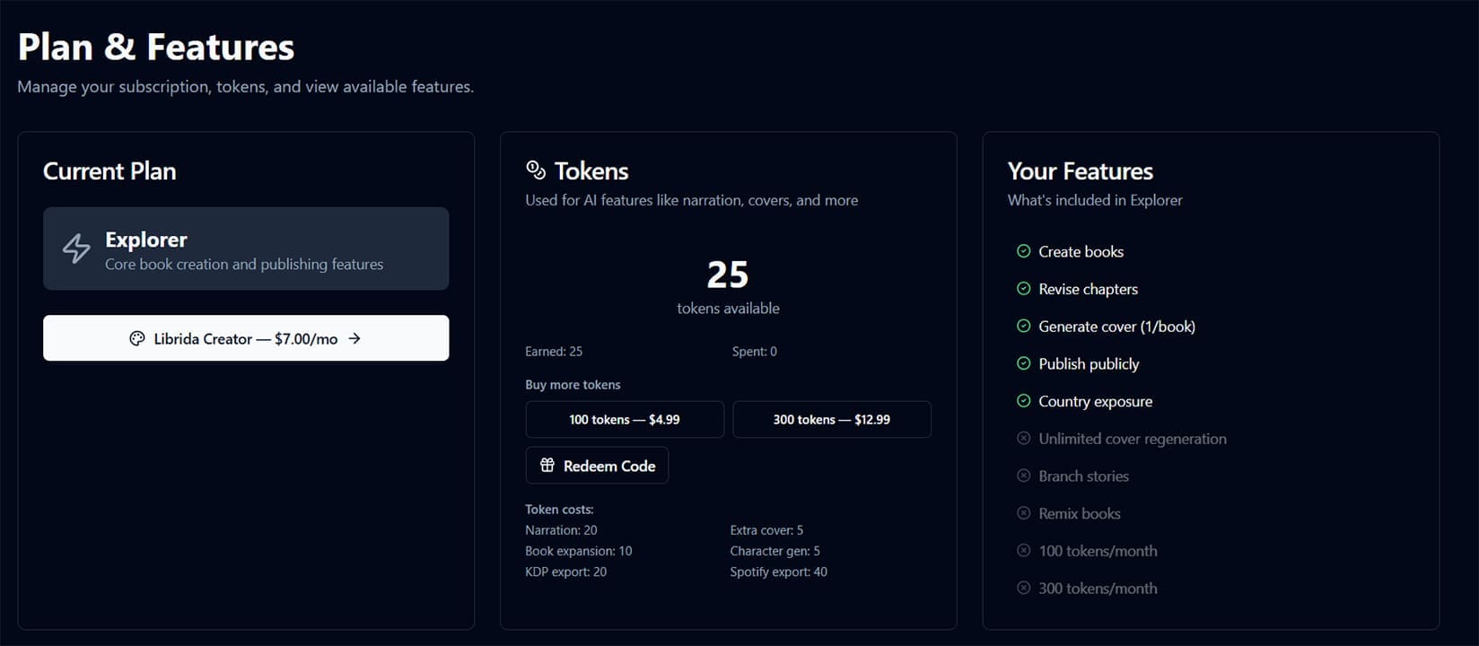1479x646 pixels.
Task: Click check icon next to Country exposure
Action: tap(1023, 401)
